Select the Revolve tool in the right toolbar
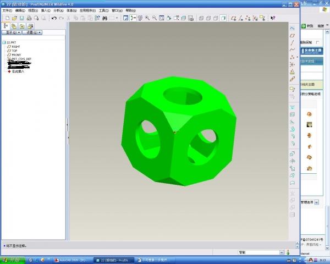Image resolution: width=330 pixels, height=264 pixels. (x=292, y=161)
